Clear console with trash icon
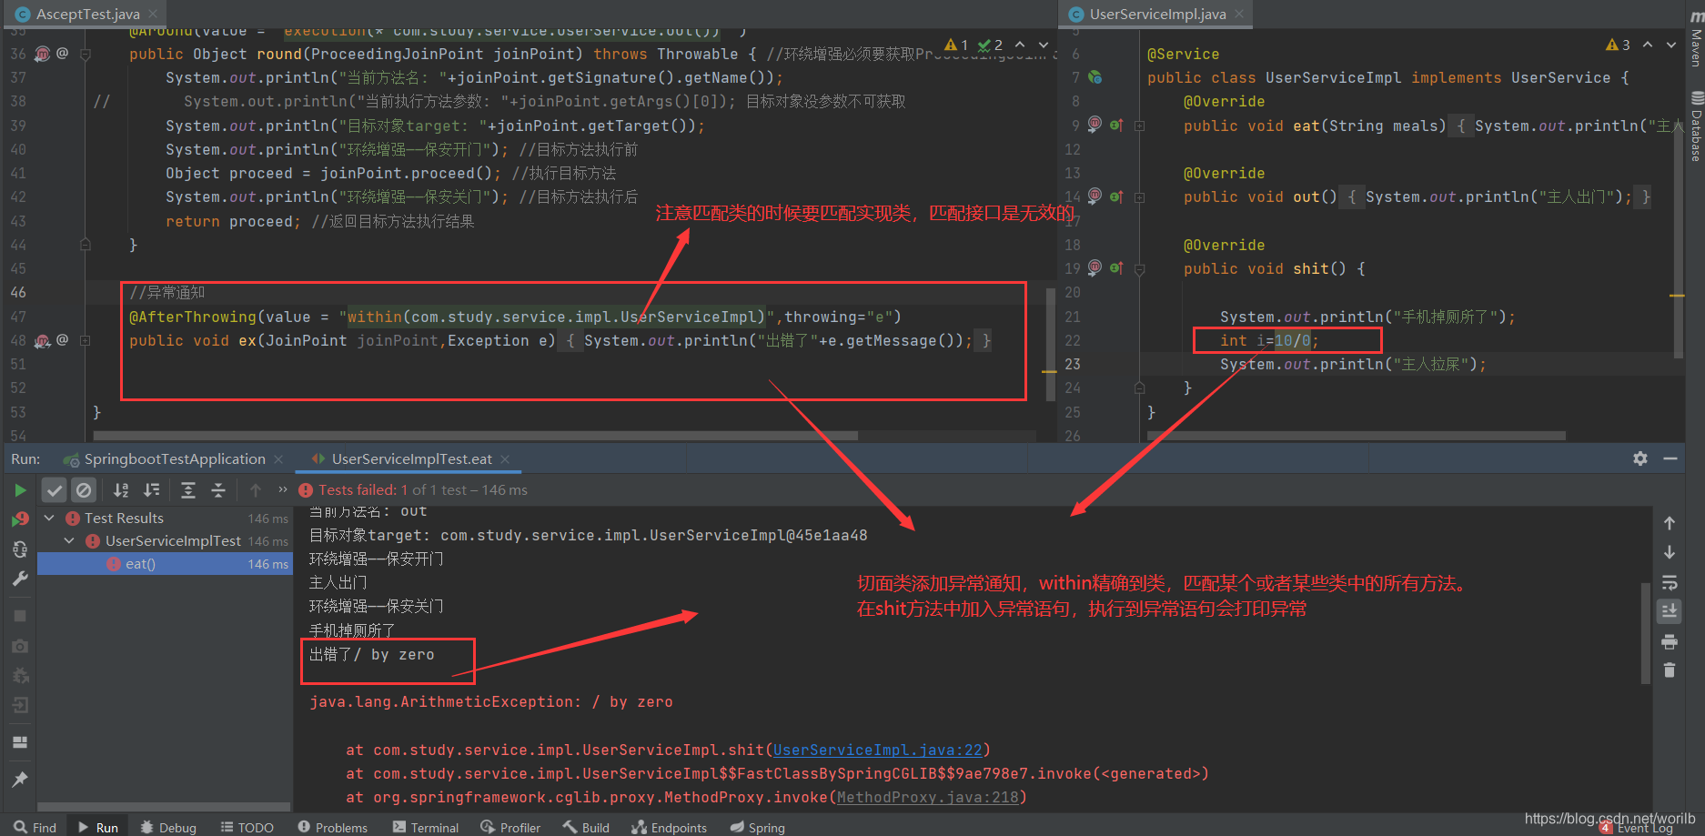This screenshot has width=1705, height=836. (x=1670, y=670)
